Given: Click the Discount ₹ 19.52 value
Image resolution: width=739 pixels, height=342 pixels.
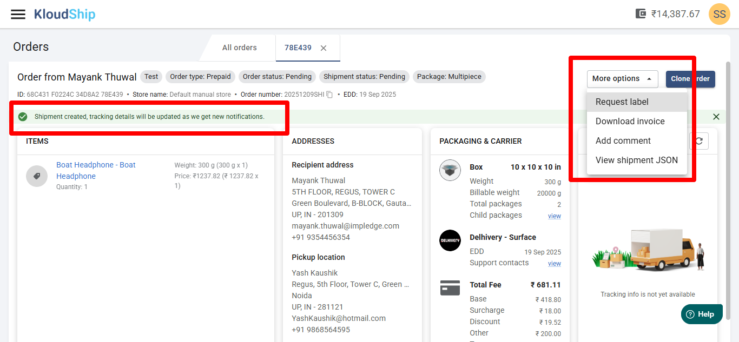Looking at the screenshot, I should pos(550,323).
